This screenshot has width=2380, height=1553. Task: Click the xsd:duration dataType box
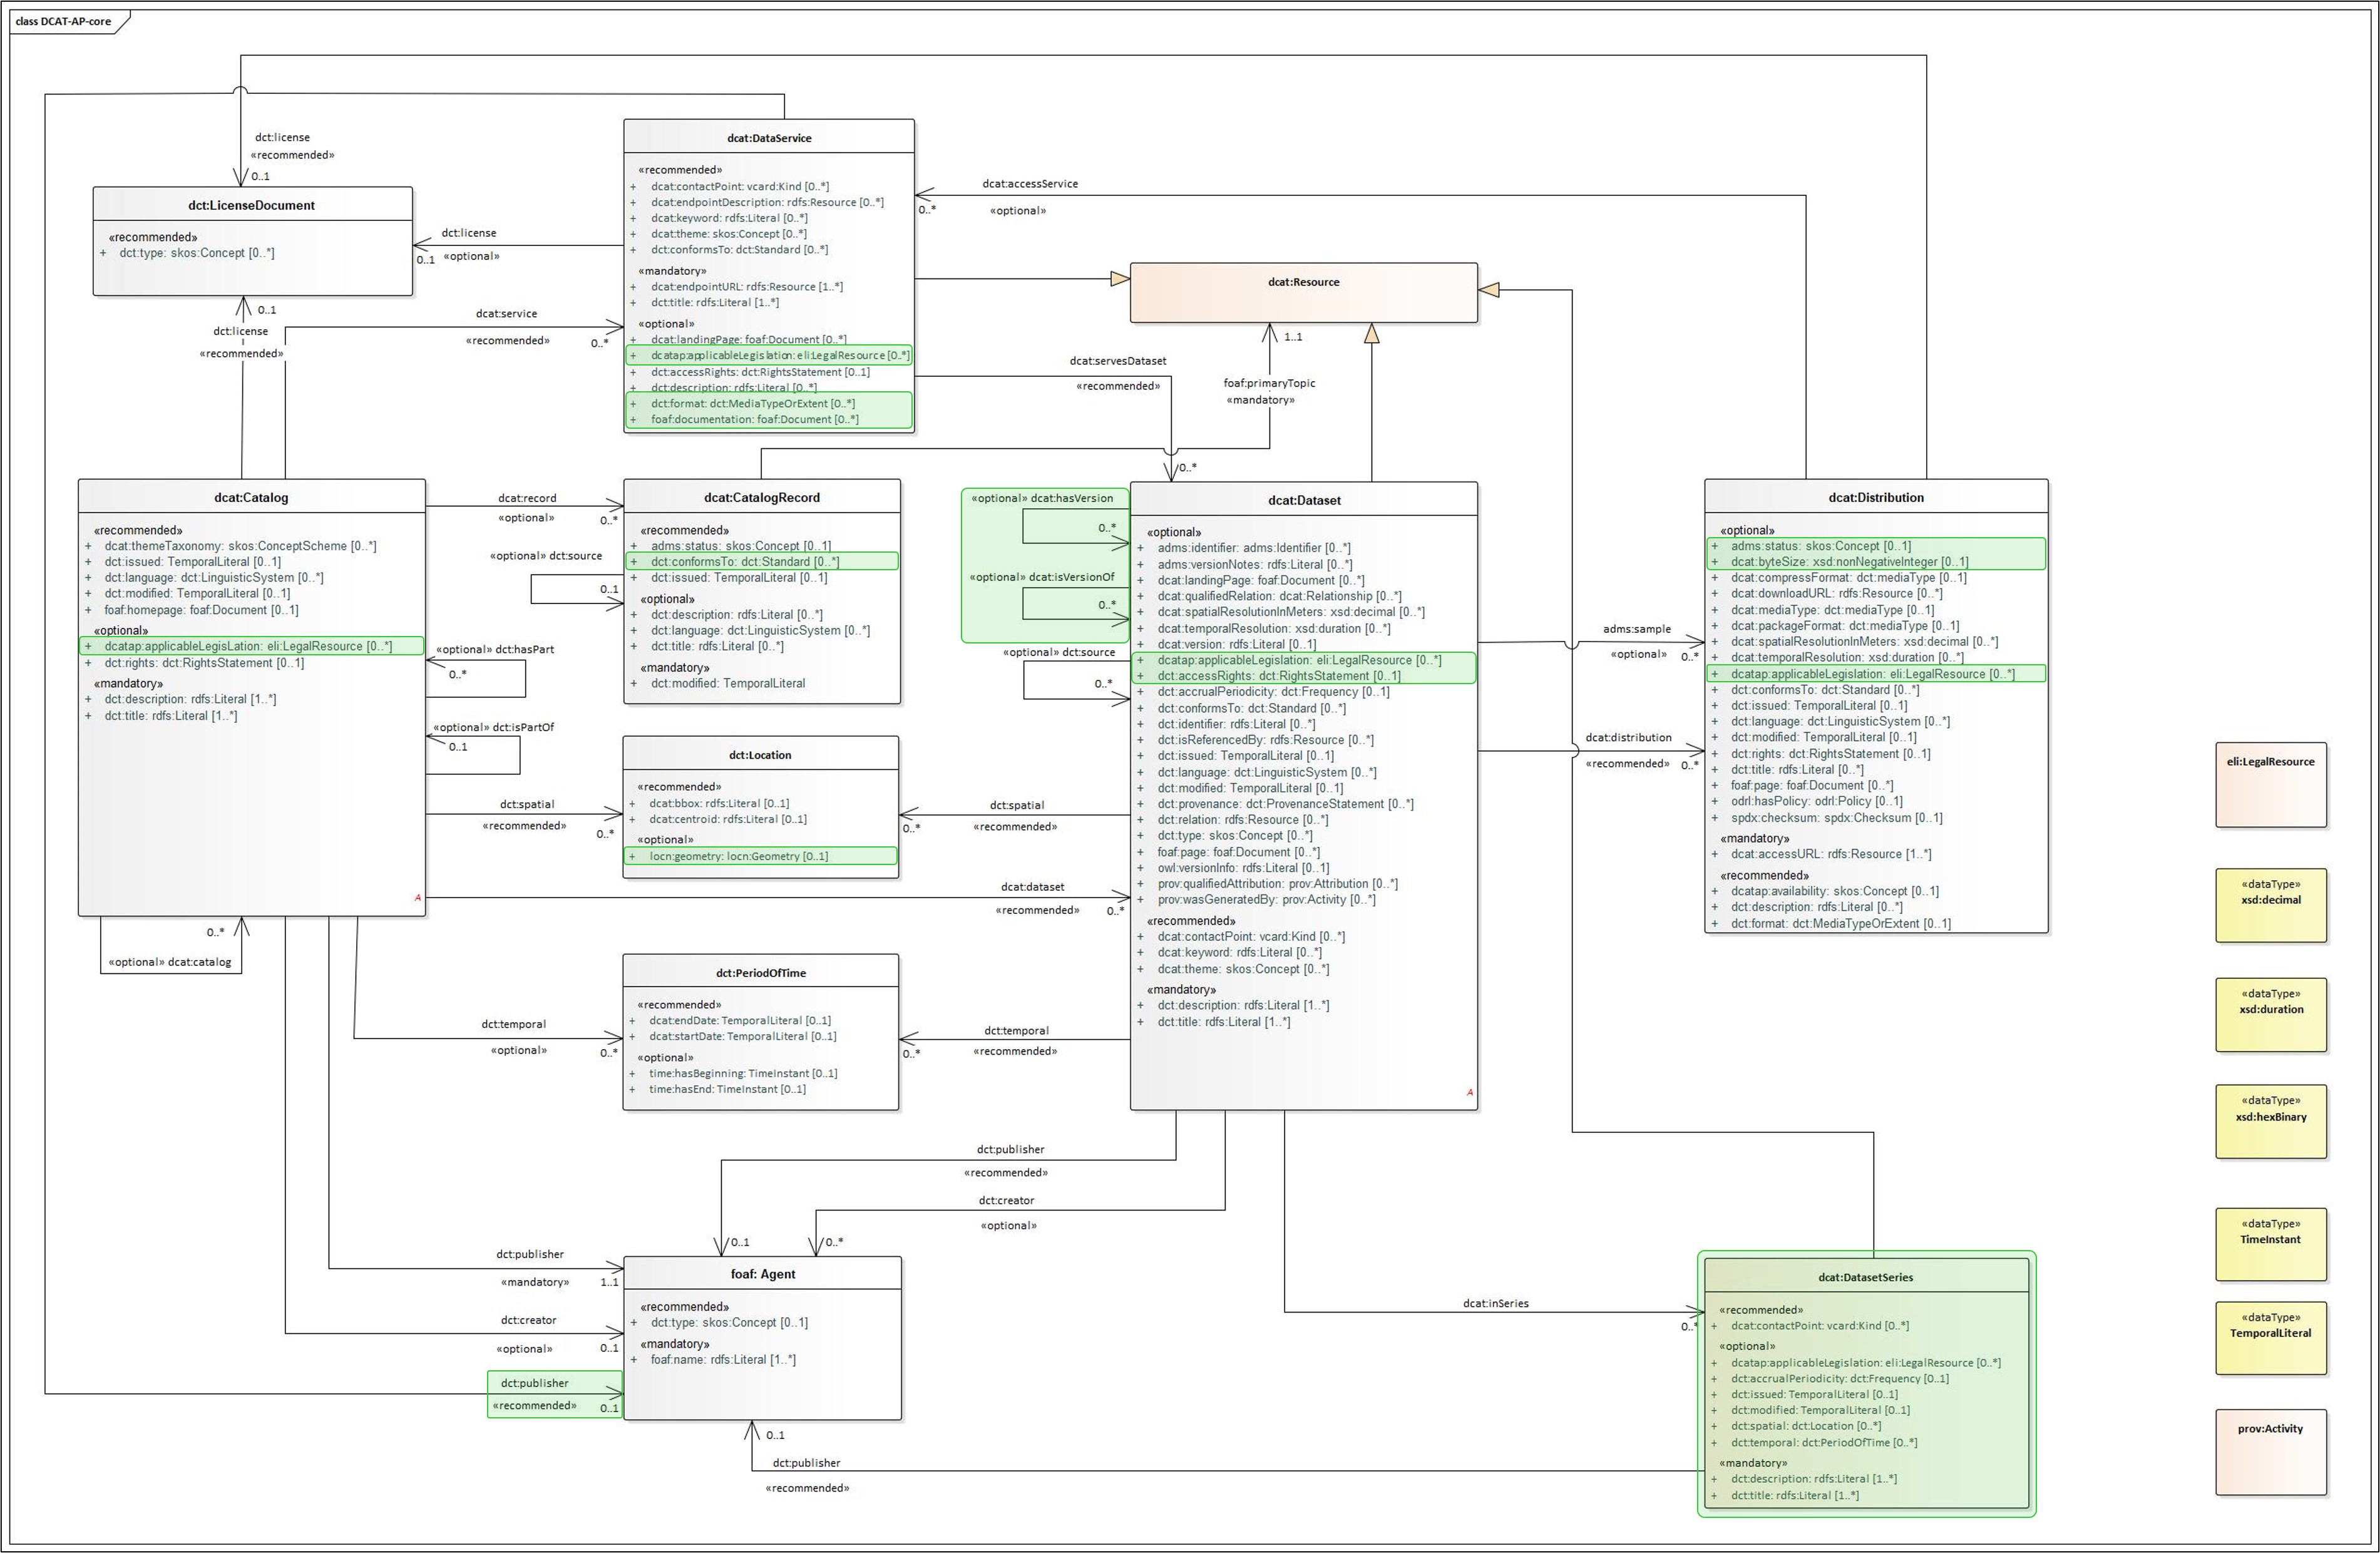2271,1015
